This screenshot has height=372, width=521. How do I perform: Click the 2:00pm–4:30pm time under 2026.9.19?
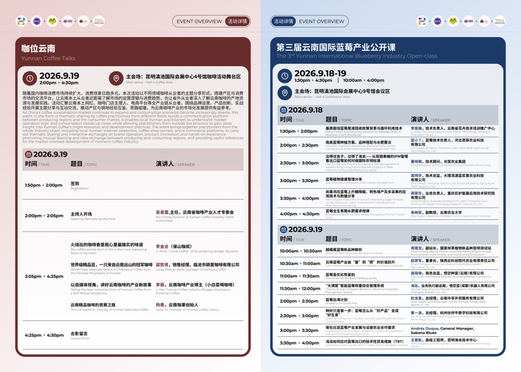[x=59, y=82]
